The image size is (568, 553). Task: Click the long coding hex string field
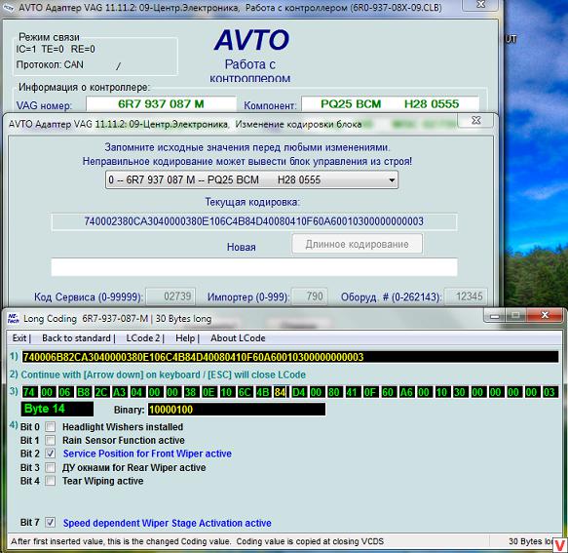point(290,357)
